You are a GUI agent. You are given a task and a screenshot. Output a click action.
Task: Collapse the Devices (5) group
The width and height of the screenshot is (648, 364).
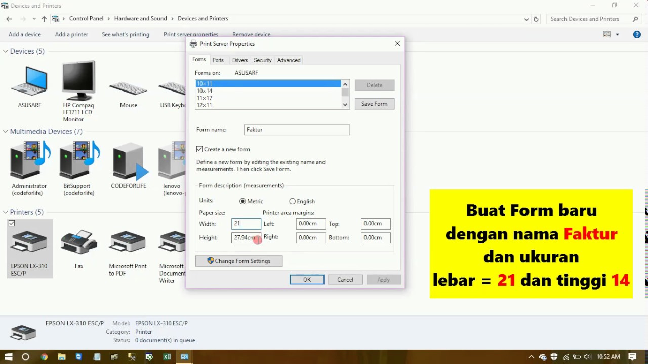tap(5, 51)
